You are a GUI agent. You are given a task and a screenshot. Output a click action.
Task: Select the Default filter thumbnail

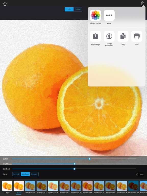click(x=19, y=186)
